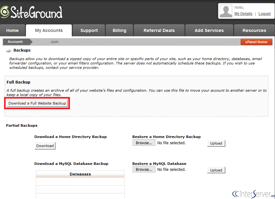Navigate to Add Services

(x=209, y=30)
